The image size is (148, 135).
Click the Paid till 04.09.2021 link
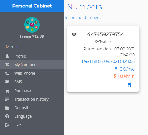coord(108,61)
